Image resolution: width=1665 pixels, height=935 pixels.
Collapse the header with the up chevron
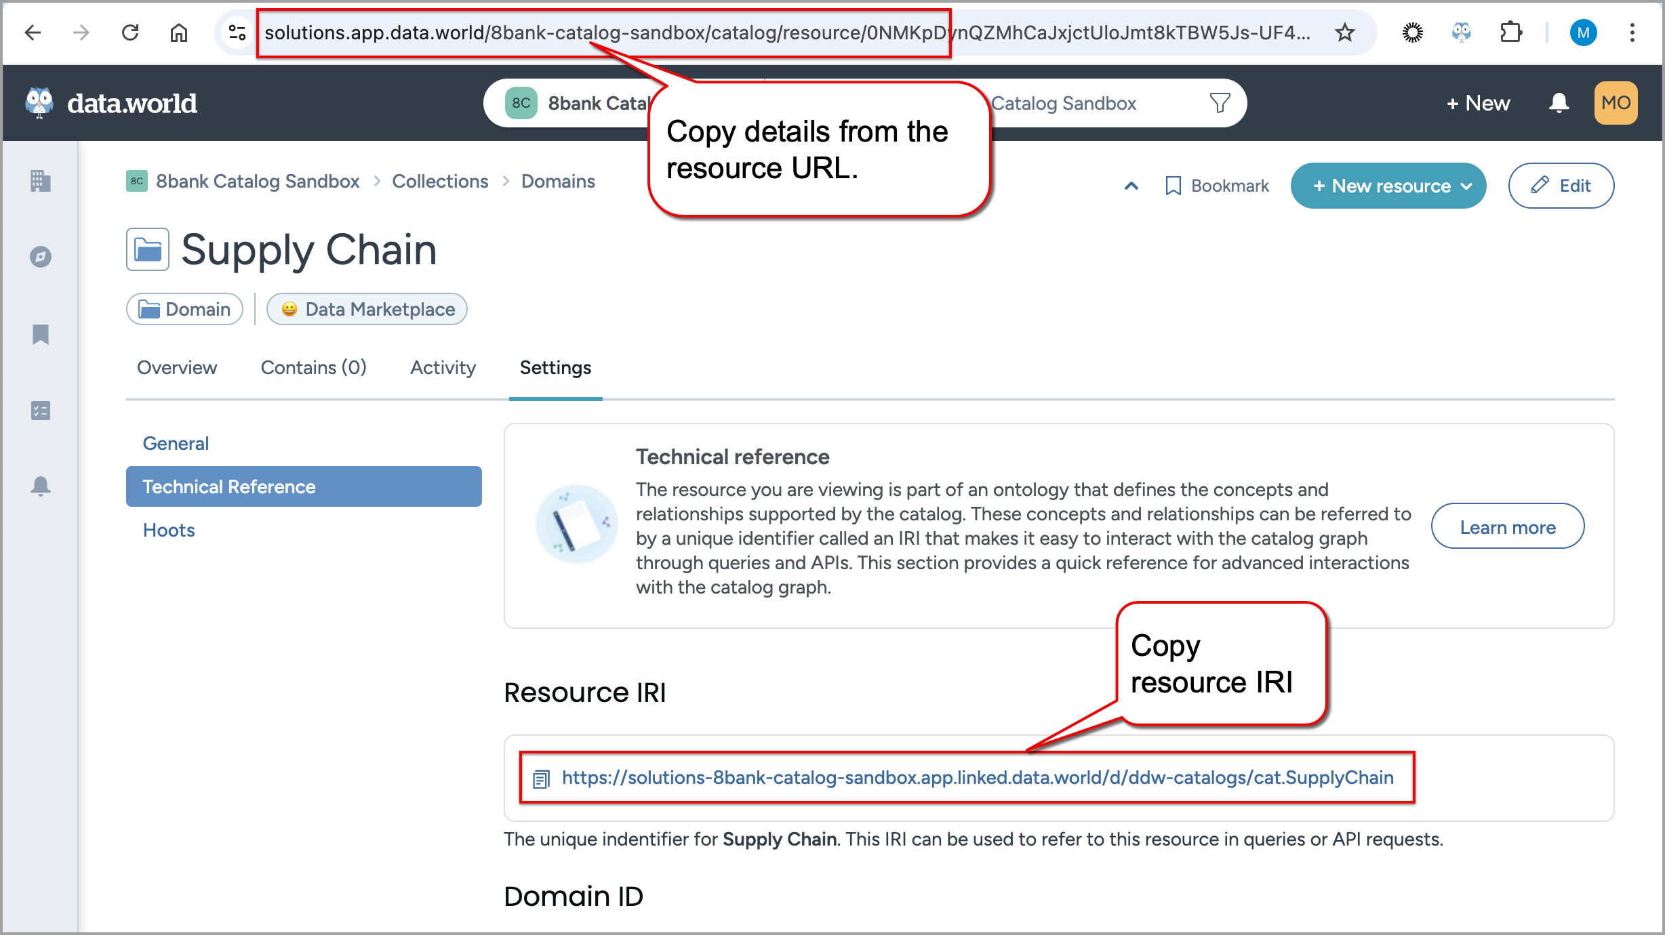coord(1131,186)
